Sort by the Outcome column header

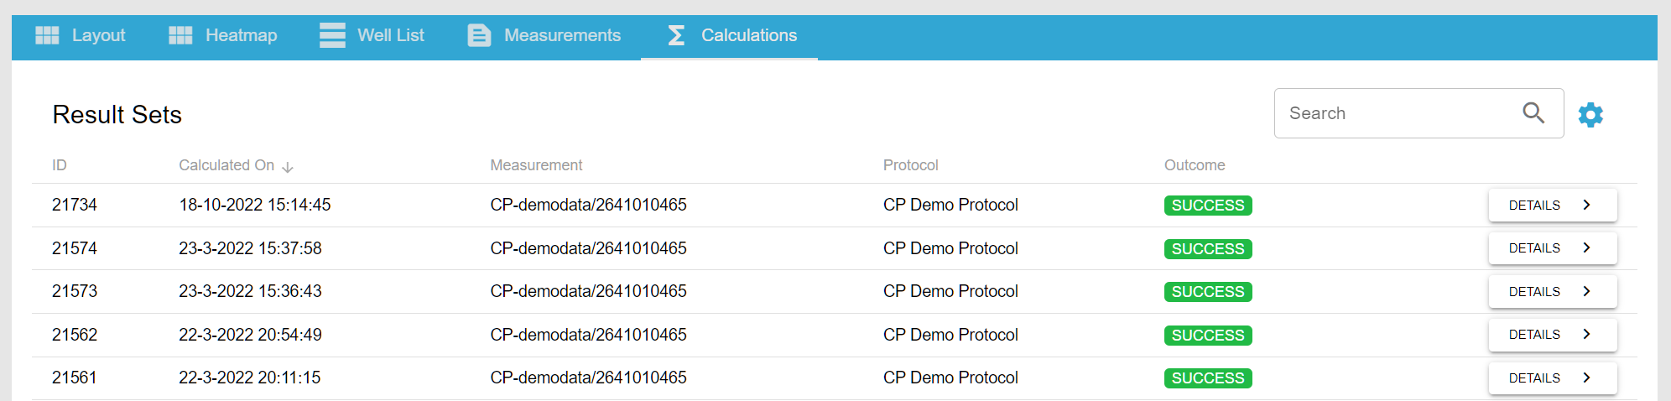[1194, 165]
